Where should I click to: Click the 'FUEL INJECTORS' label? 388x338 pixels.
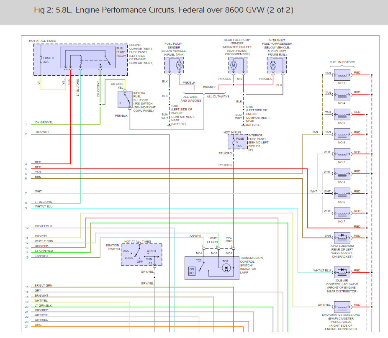click(x=342, y=62)
